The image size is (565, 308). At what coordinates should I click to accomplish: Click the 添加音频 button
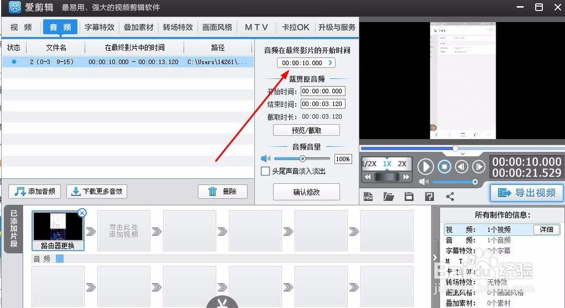pyautogui.click(x=34, y=191)
